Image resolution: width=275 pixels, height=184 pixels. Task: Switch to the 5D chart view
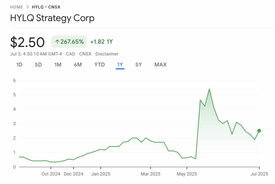pyautogui.click(x=38, y=65)
